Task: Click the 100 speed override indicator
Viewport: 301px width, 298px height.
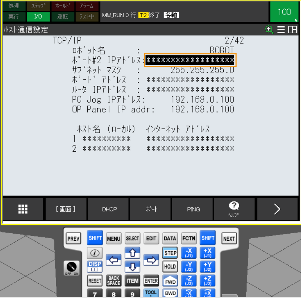Action: tap(284, 12)
